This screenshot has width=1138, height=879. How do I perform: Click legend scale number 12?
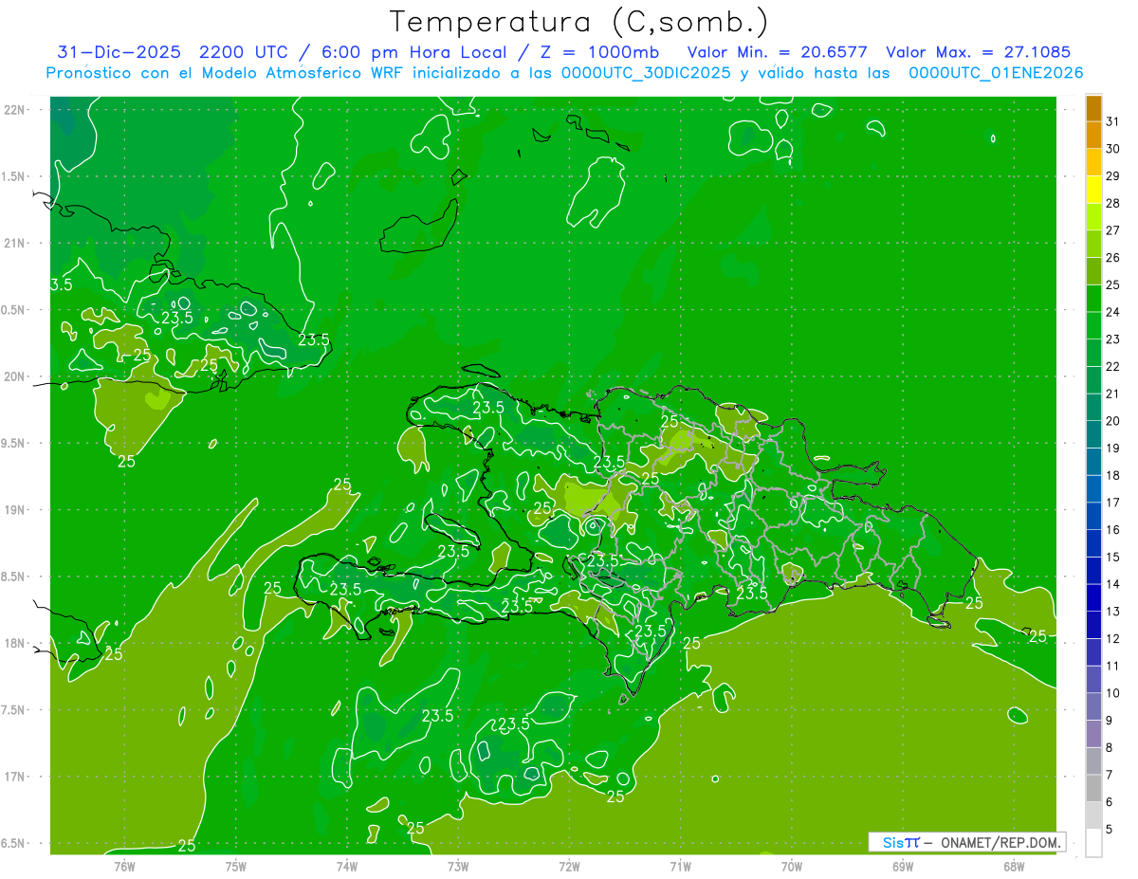click(1113, 639)
